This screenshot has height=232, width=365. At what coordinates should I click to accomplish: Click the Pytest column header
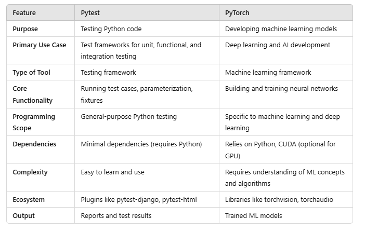point(91,12)
